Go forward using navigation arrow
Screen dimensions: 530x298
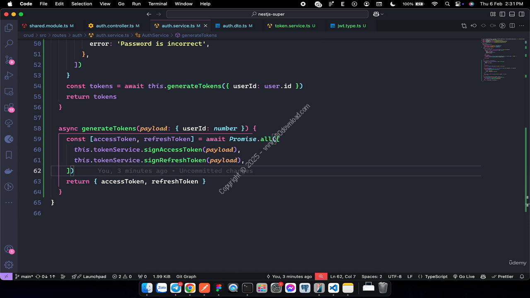tap(159, 14)
